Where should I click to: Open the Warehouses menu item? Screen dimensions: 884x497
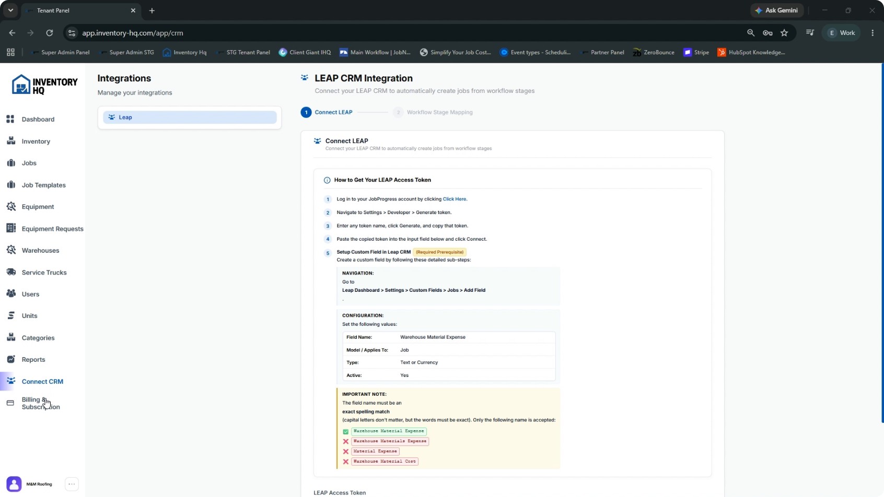pyautogui.click(x=40, y=250)
